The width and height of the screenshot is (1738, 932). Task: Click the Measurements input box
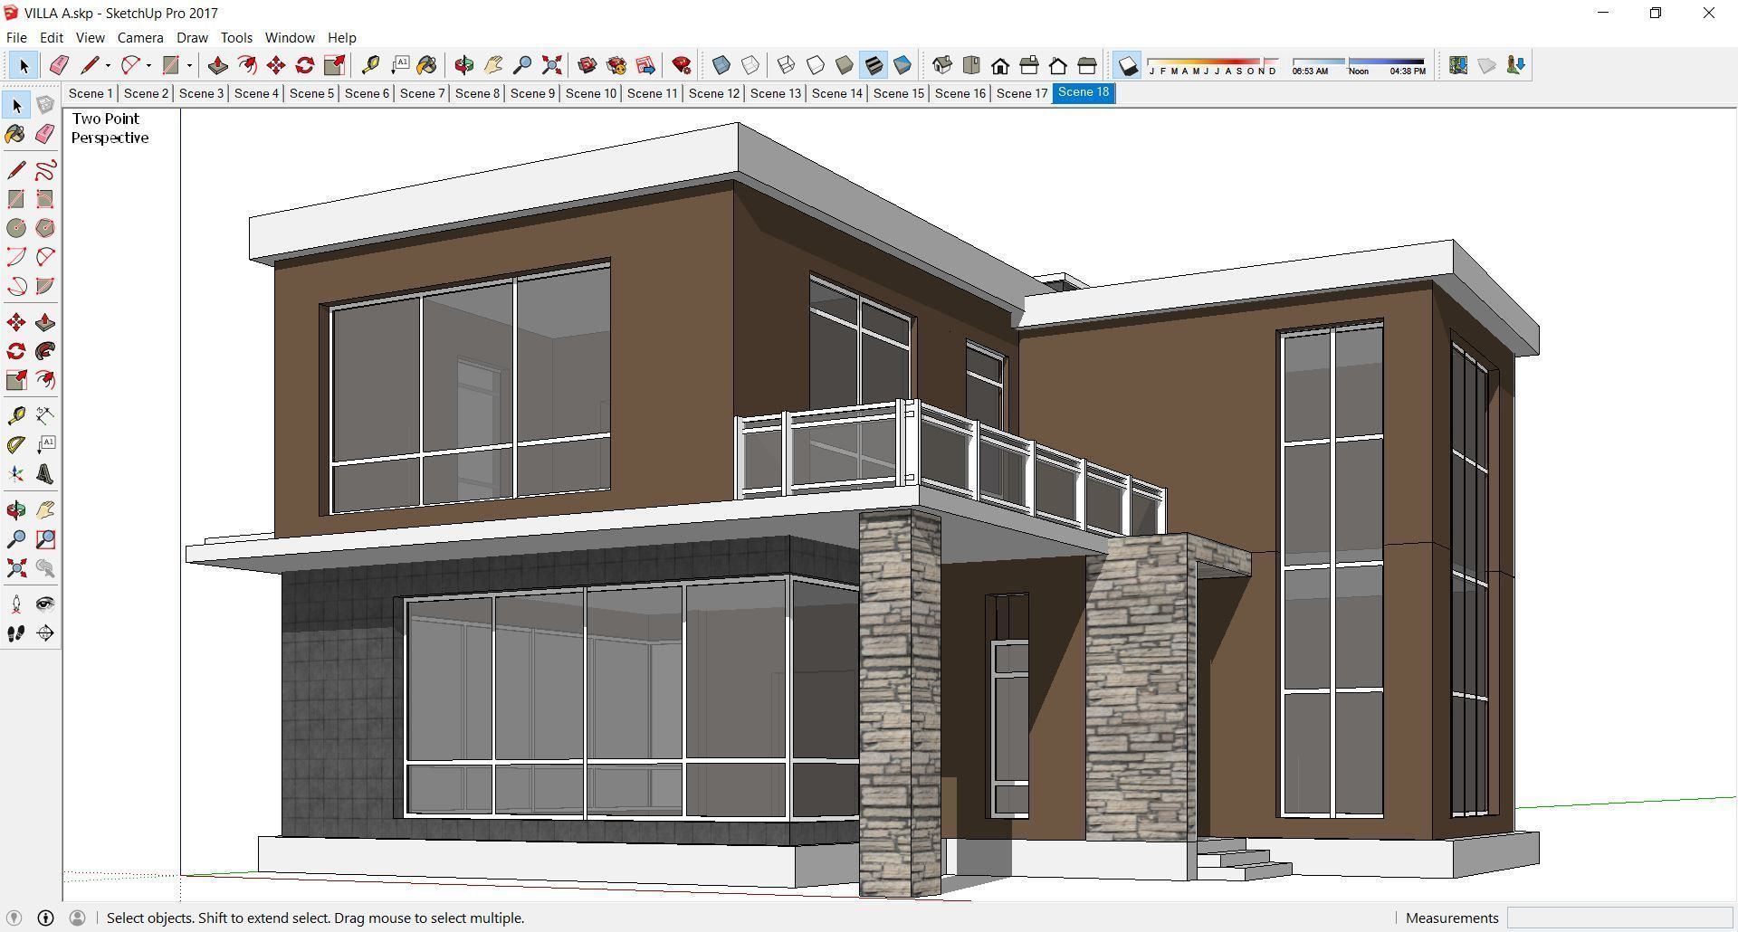click(x=1619, y=918)
